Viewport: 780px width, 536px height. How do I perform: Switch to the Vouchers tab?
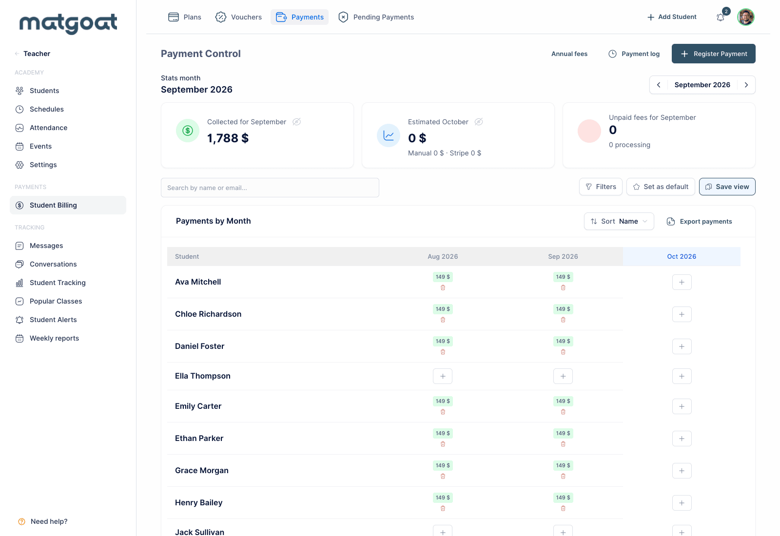coord(238,17)
